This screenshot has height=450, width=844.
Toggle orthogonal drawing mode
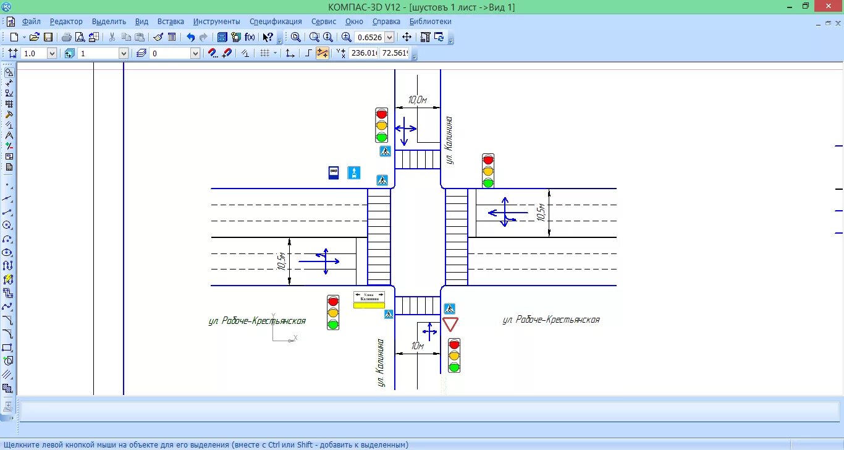click(309, 53)
